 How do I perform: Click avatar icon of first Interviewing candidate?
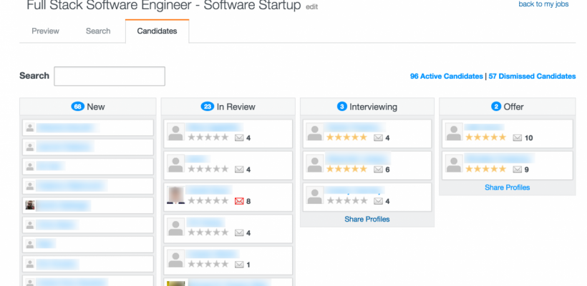pyautogui.click(x=314, y=132)
